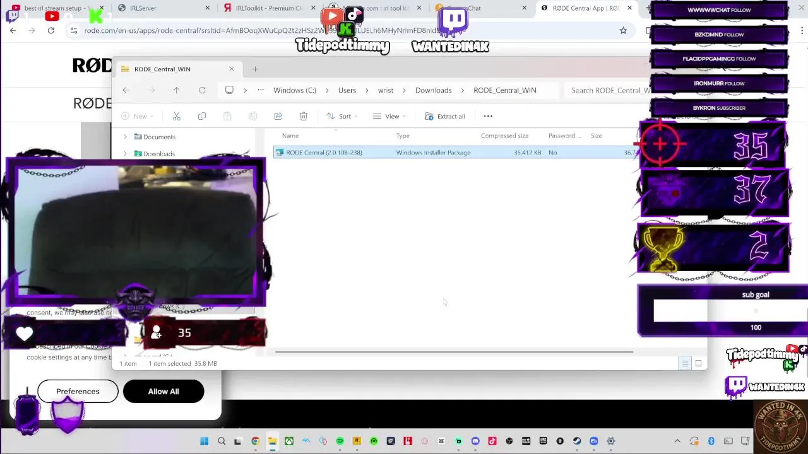This screenshot has height=454, width=808.
Task: Switch to Large icons view in status bar
Action: (x=699, y=363)
